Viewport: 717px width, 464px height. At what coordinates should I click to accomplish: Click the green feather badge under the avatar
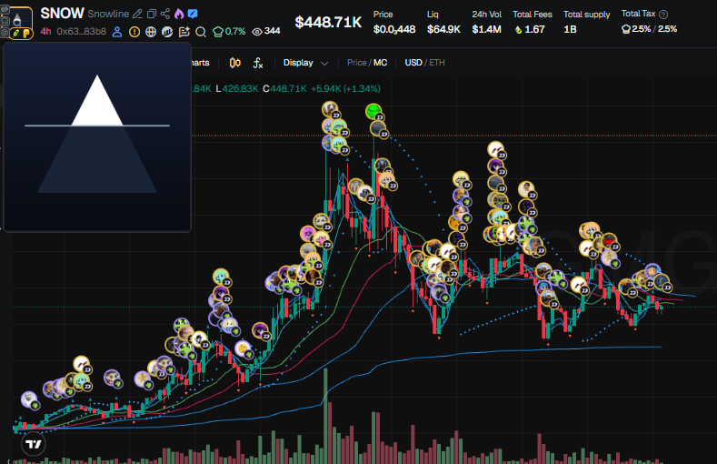point(15,33)
